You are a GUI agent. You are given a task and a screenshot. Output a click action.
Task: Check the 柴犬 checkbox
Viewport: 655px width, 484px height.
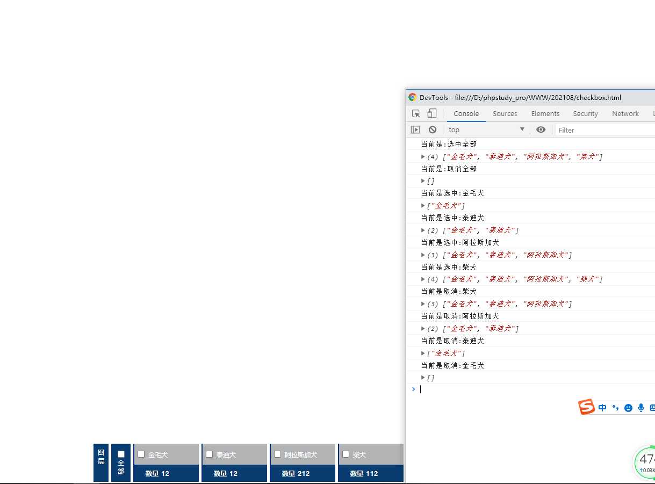coord(346,454)
